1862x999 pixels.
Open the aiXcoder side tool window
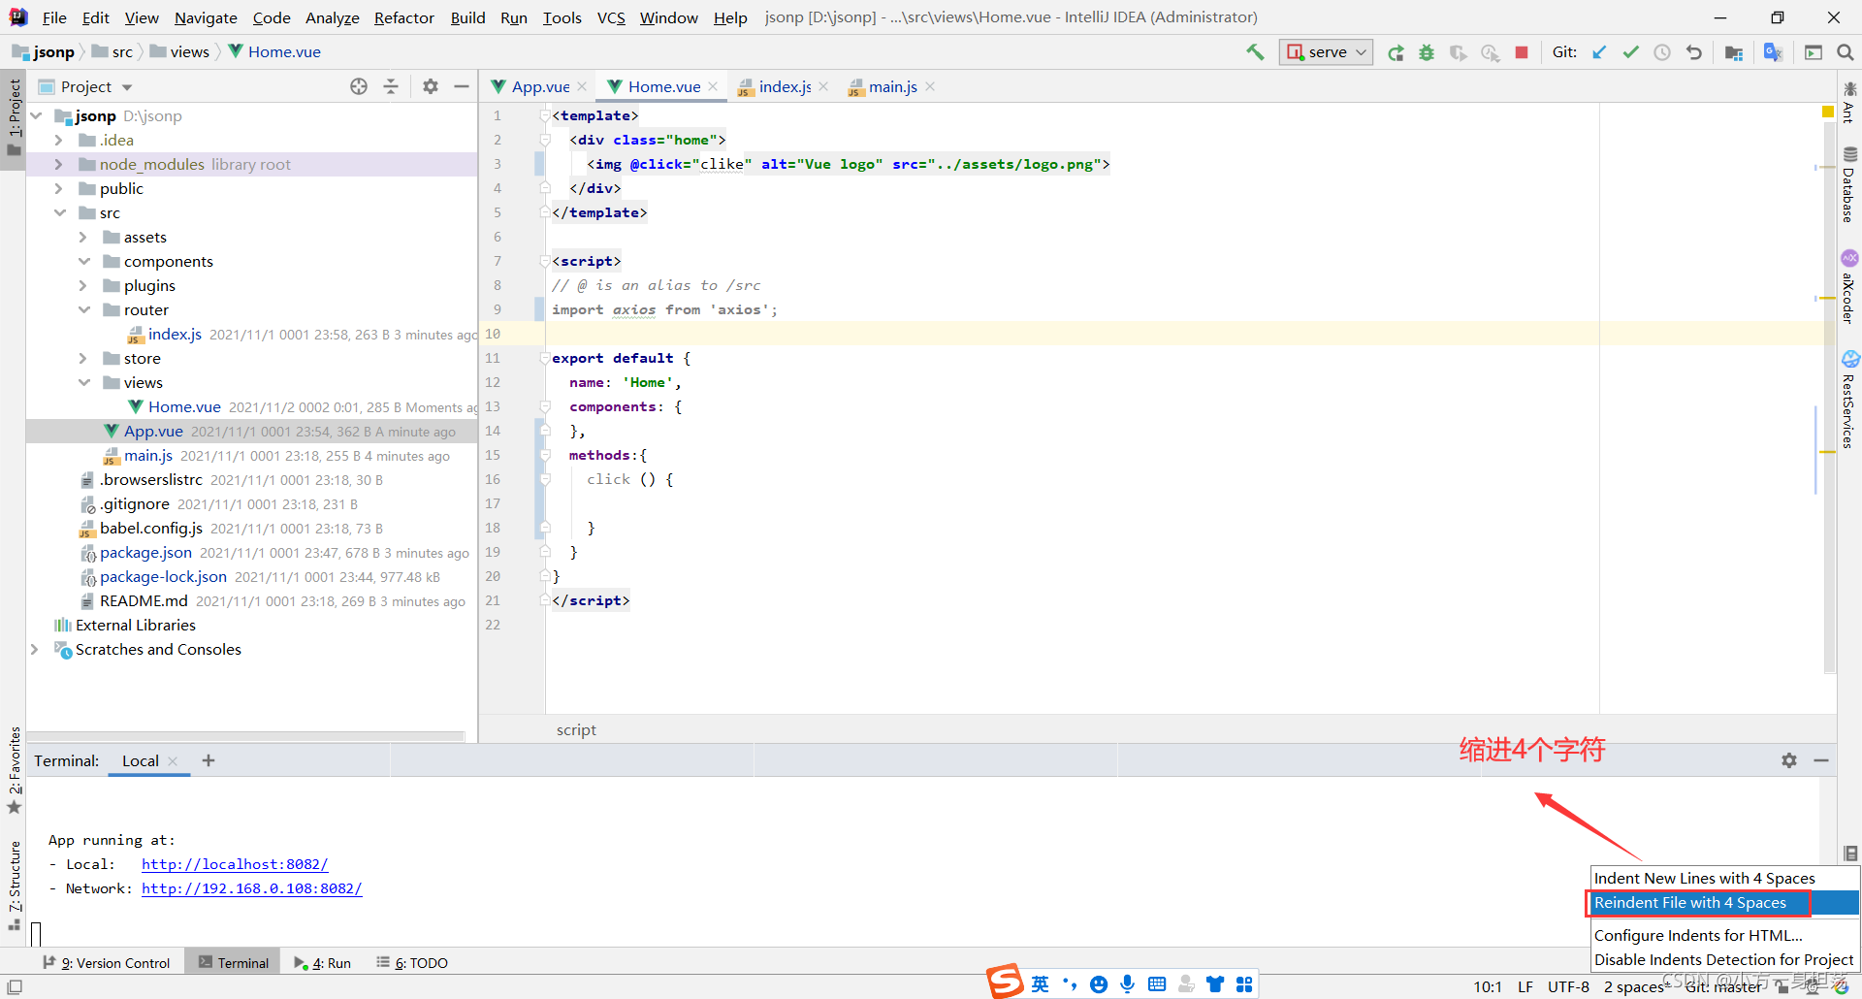tap(1849, 286)
